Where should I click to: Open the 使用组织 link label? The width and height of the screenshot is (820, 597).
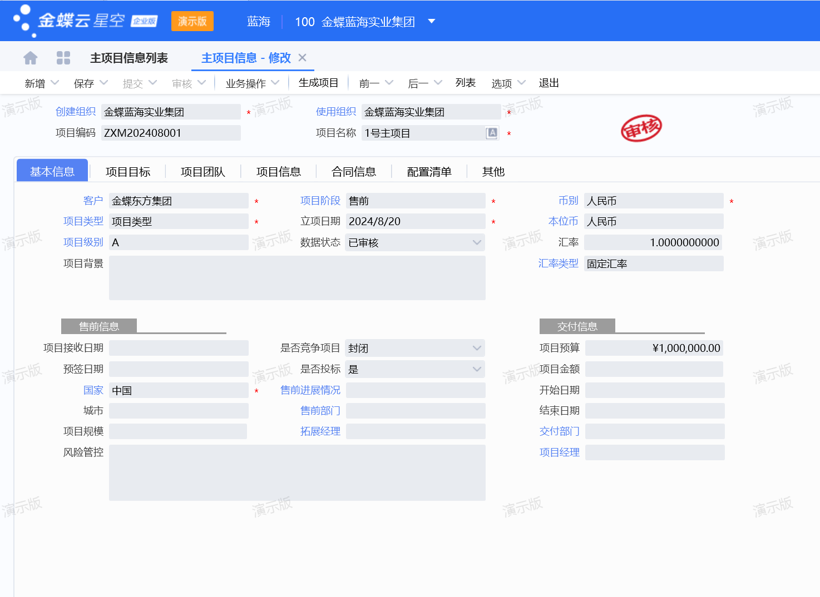336,112
